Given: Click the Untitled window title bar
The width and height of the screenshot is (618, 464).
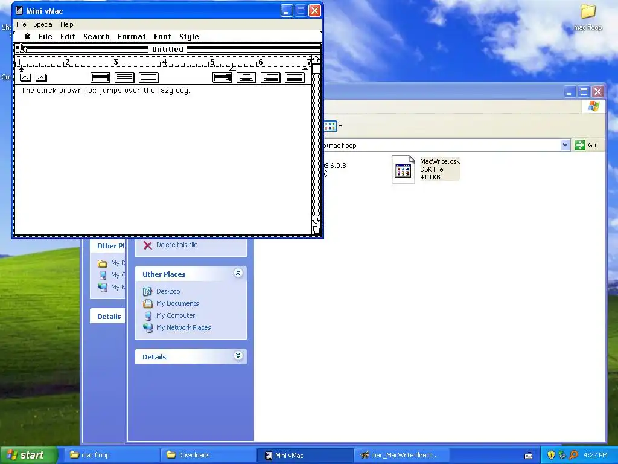Looking at the screenshot, I should [x=168, y=49].
